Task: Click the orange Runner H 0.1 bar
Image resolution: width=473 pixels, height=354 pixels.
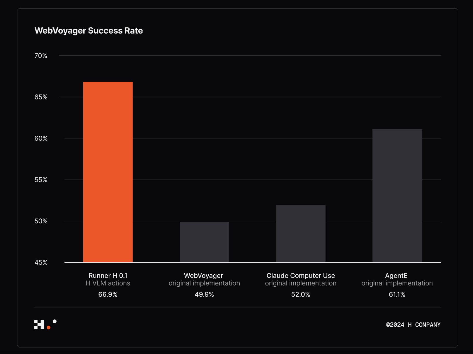Action: (x=108, y=172)
